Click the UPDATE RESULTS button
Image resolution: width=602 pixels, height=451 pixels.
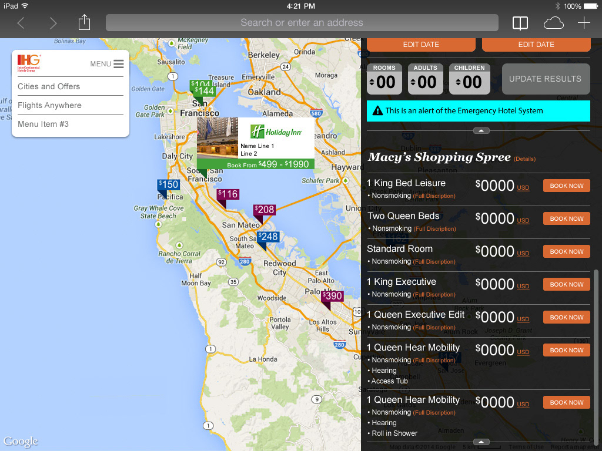click(546, 79)
